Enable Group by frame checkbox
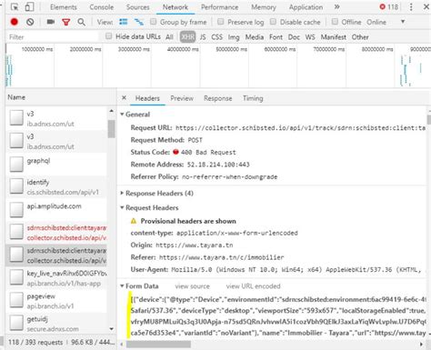The height and width of the screenshot is (350, 431). click(154, 22)
